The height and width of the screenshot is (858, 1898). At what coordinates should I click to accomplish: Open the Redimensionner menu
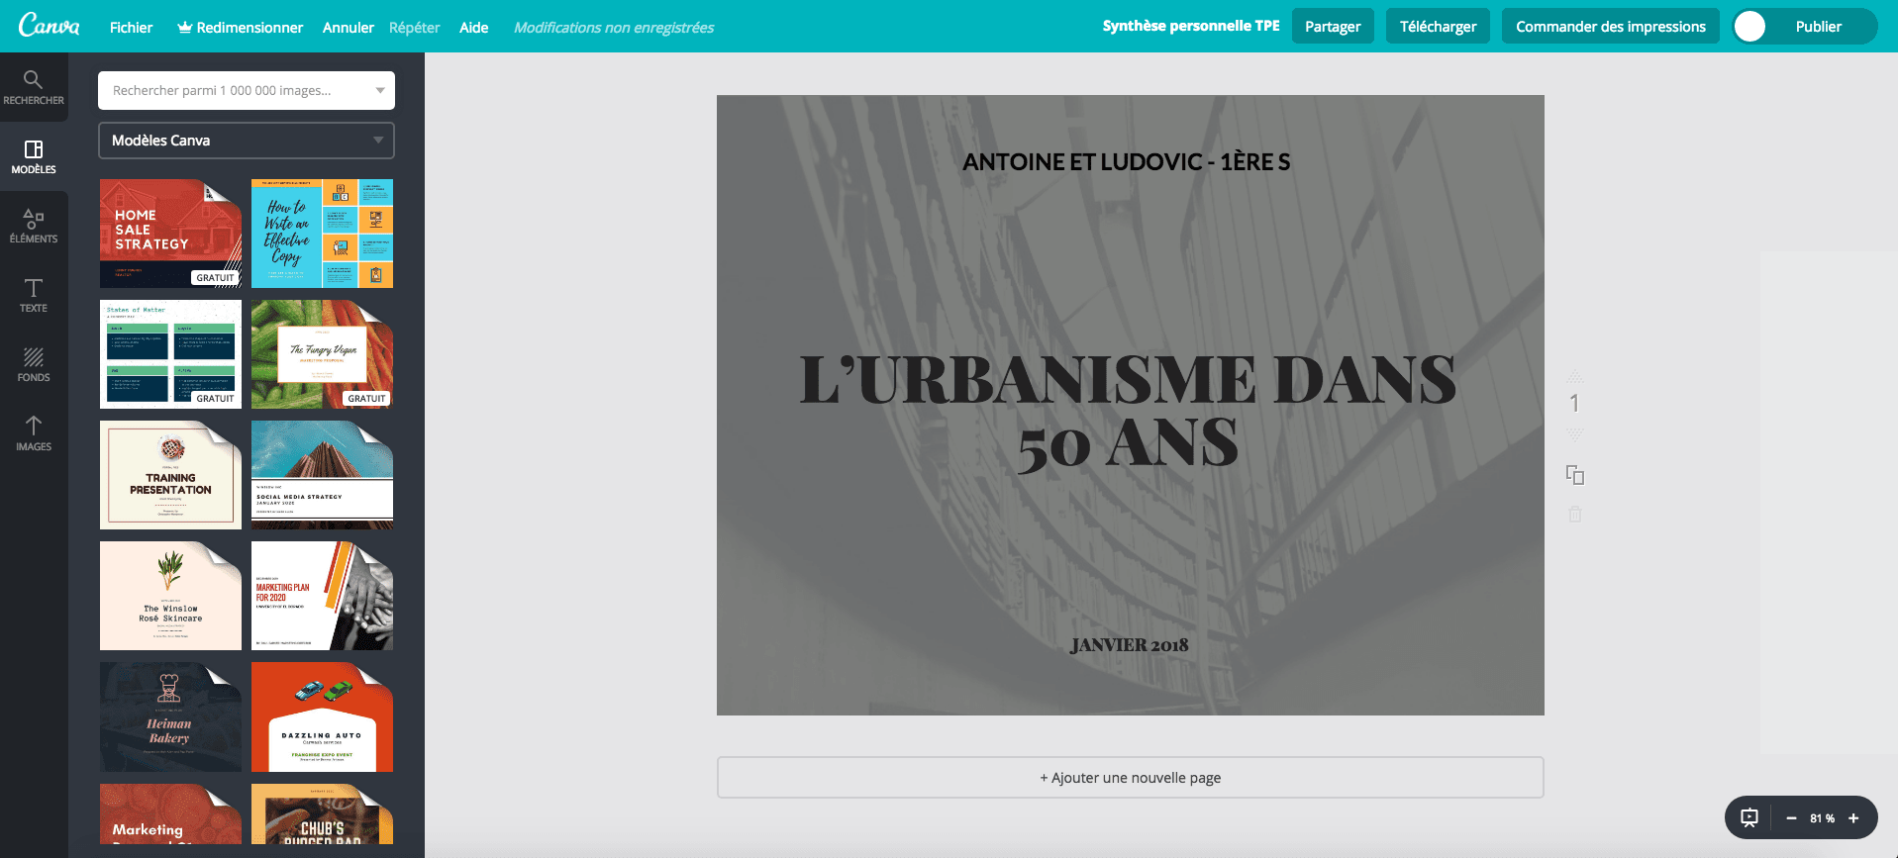[240, 28]
